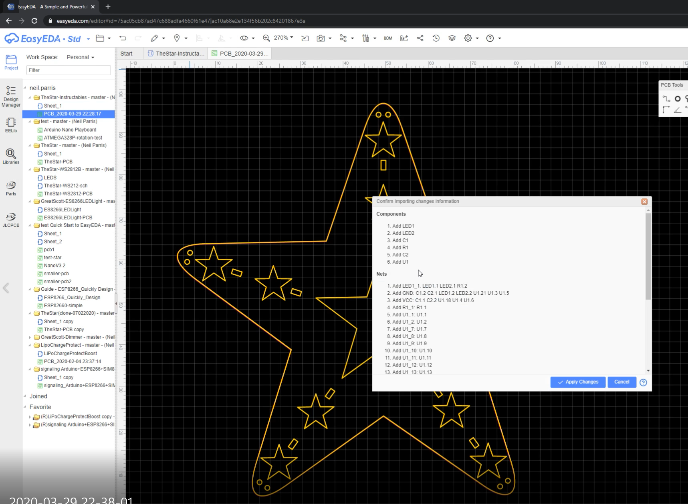This screenshot has height=504, width=688.
Task: Select the TheStar-Instructa schematic tab
Action: click(176, 53)
